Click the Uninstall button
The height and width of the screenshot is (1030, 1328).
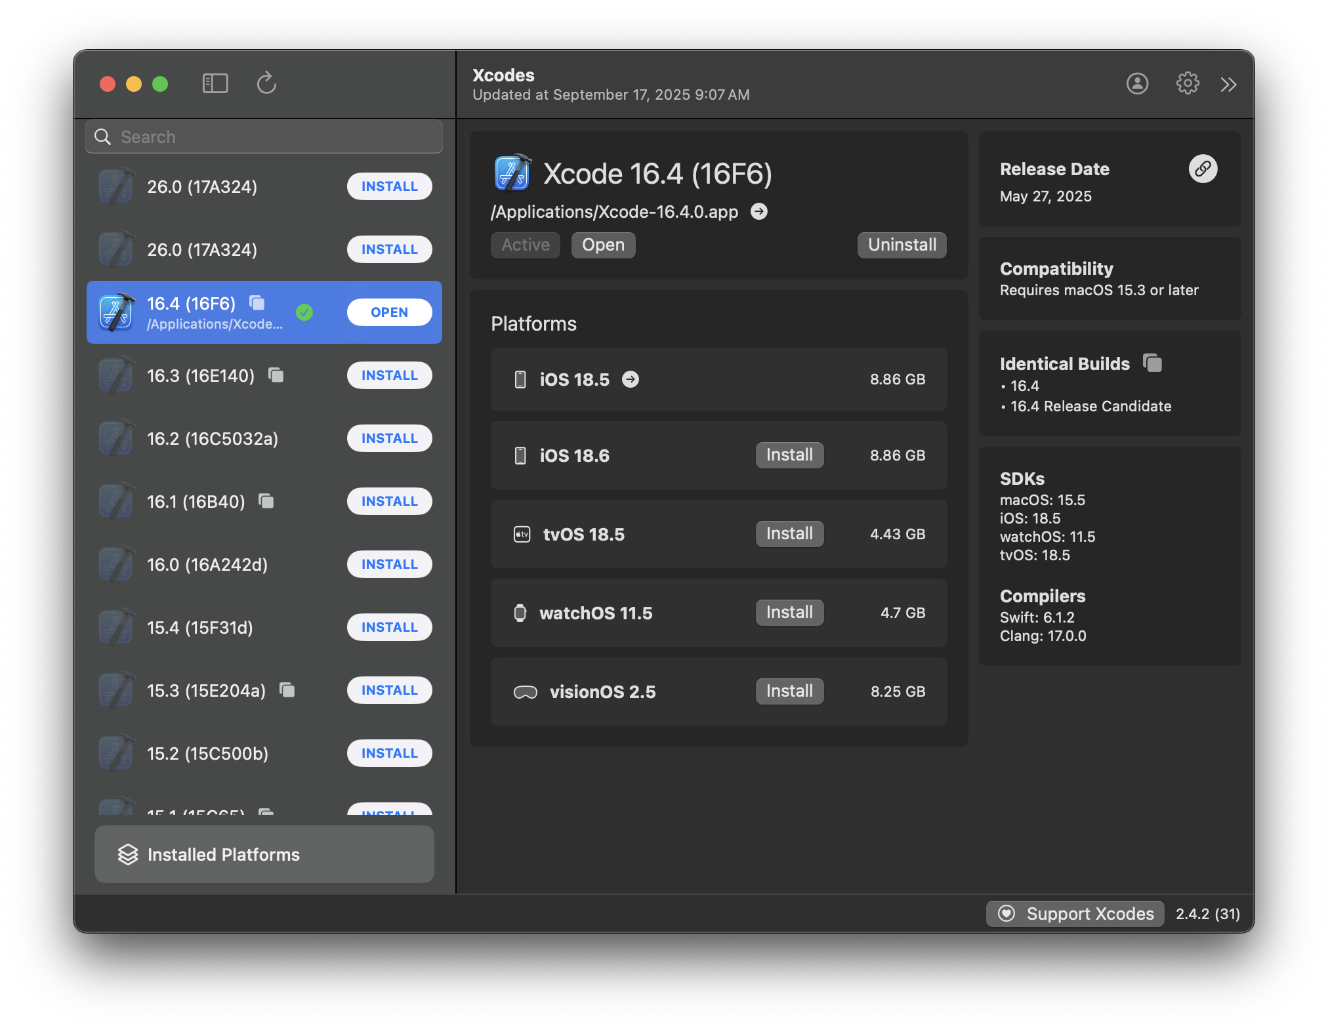coord(902,245)
